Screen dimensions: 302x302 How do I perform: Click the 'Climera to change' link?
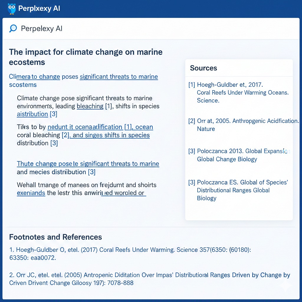pyautogui.click(x=35, y=77)
